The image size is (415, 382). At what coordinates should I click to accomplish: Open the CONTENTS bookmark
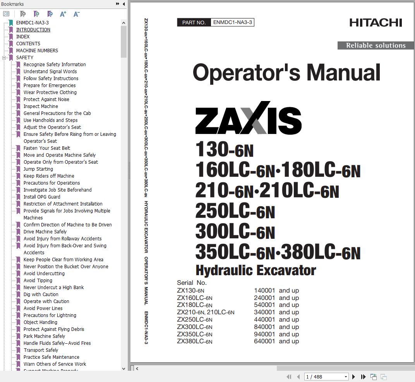tap(28, 44)
